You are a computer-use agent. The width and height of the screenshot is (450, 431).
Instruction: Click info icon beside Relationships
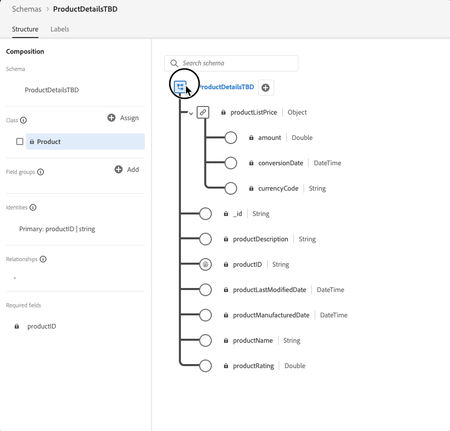point(43,259)
